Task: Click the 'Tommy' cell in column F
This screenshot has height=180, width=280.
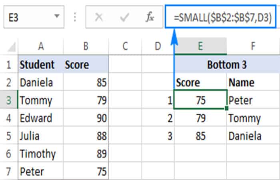Action: pos(253,118)
